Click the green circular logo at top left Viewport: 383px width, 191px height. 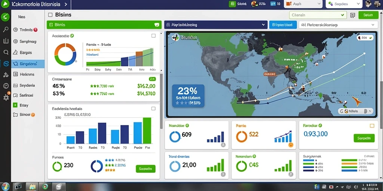(x=5, y=17)
